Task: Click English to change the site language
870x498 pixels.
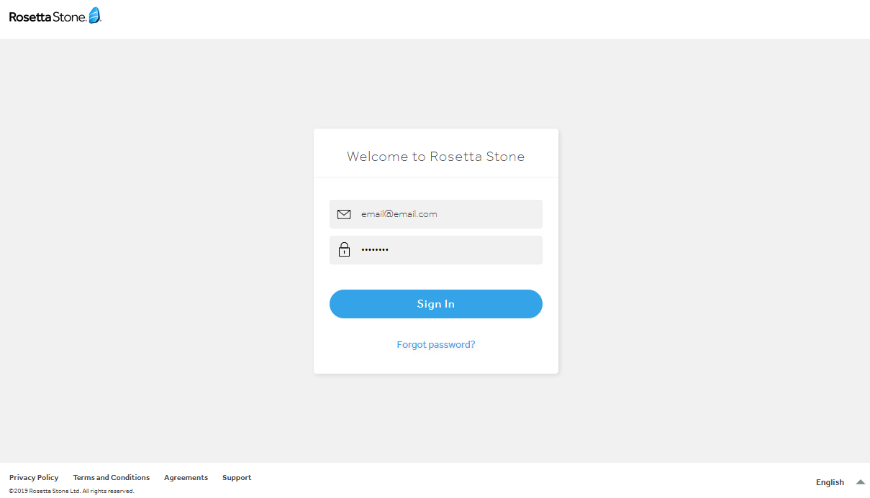Action: click(829, 481)
